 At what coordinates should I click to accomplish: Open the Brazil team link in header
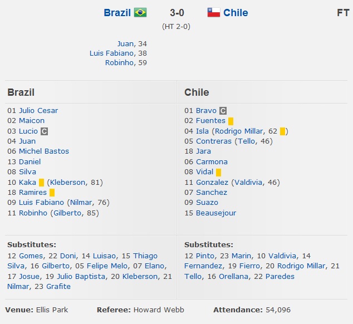pos(117,12)
